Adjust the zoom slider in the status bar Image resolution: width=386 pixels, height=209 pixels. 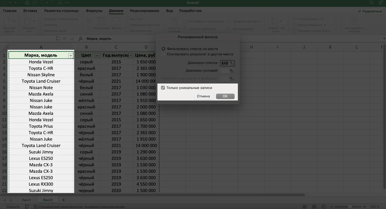click(350, 207)
